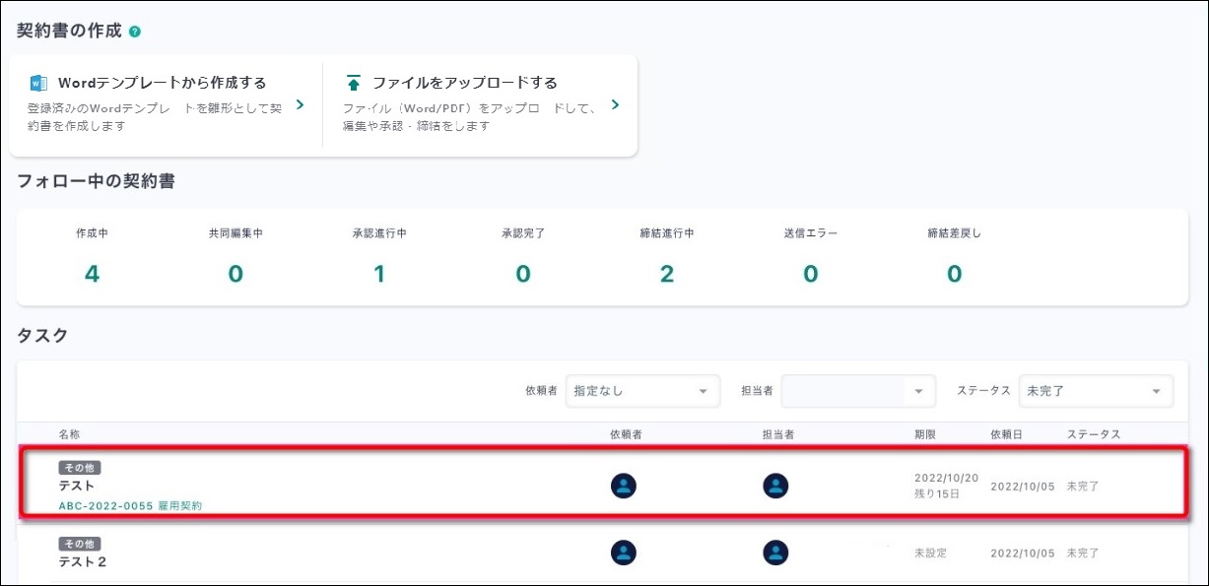
Task: Open the ABC-2022-0055 雇用契約 link
Action: click(130, 505)
